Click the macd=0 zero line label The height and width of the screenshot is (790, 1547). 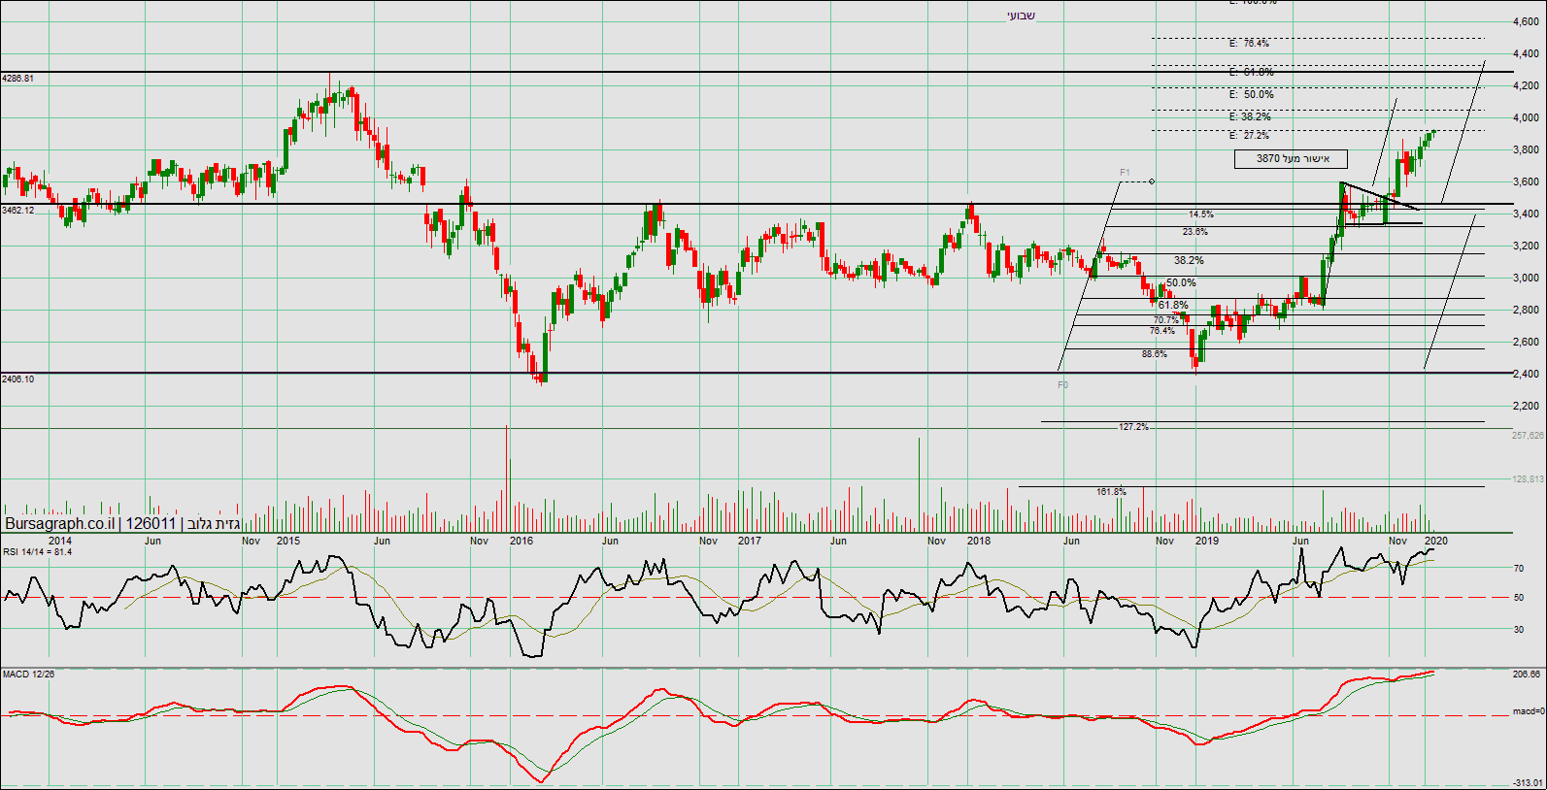[1528, 711]
